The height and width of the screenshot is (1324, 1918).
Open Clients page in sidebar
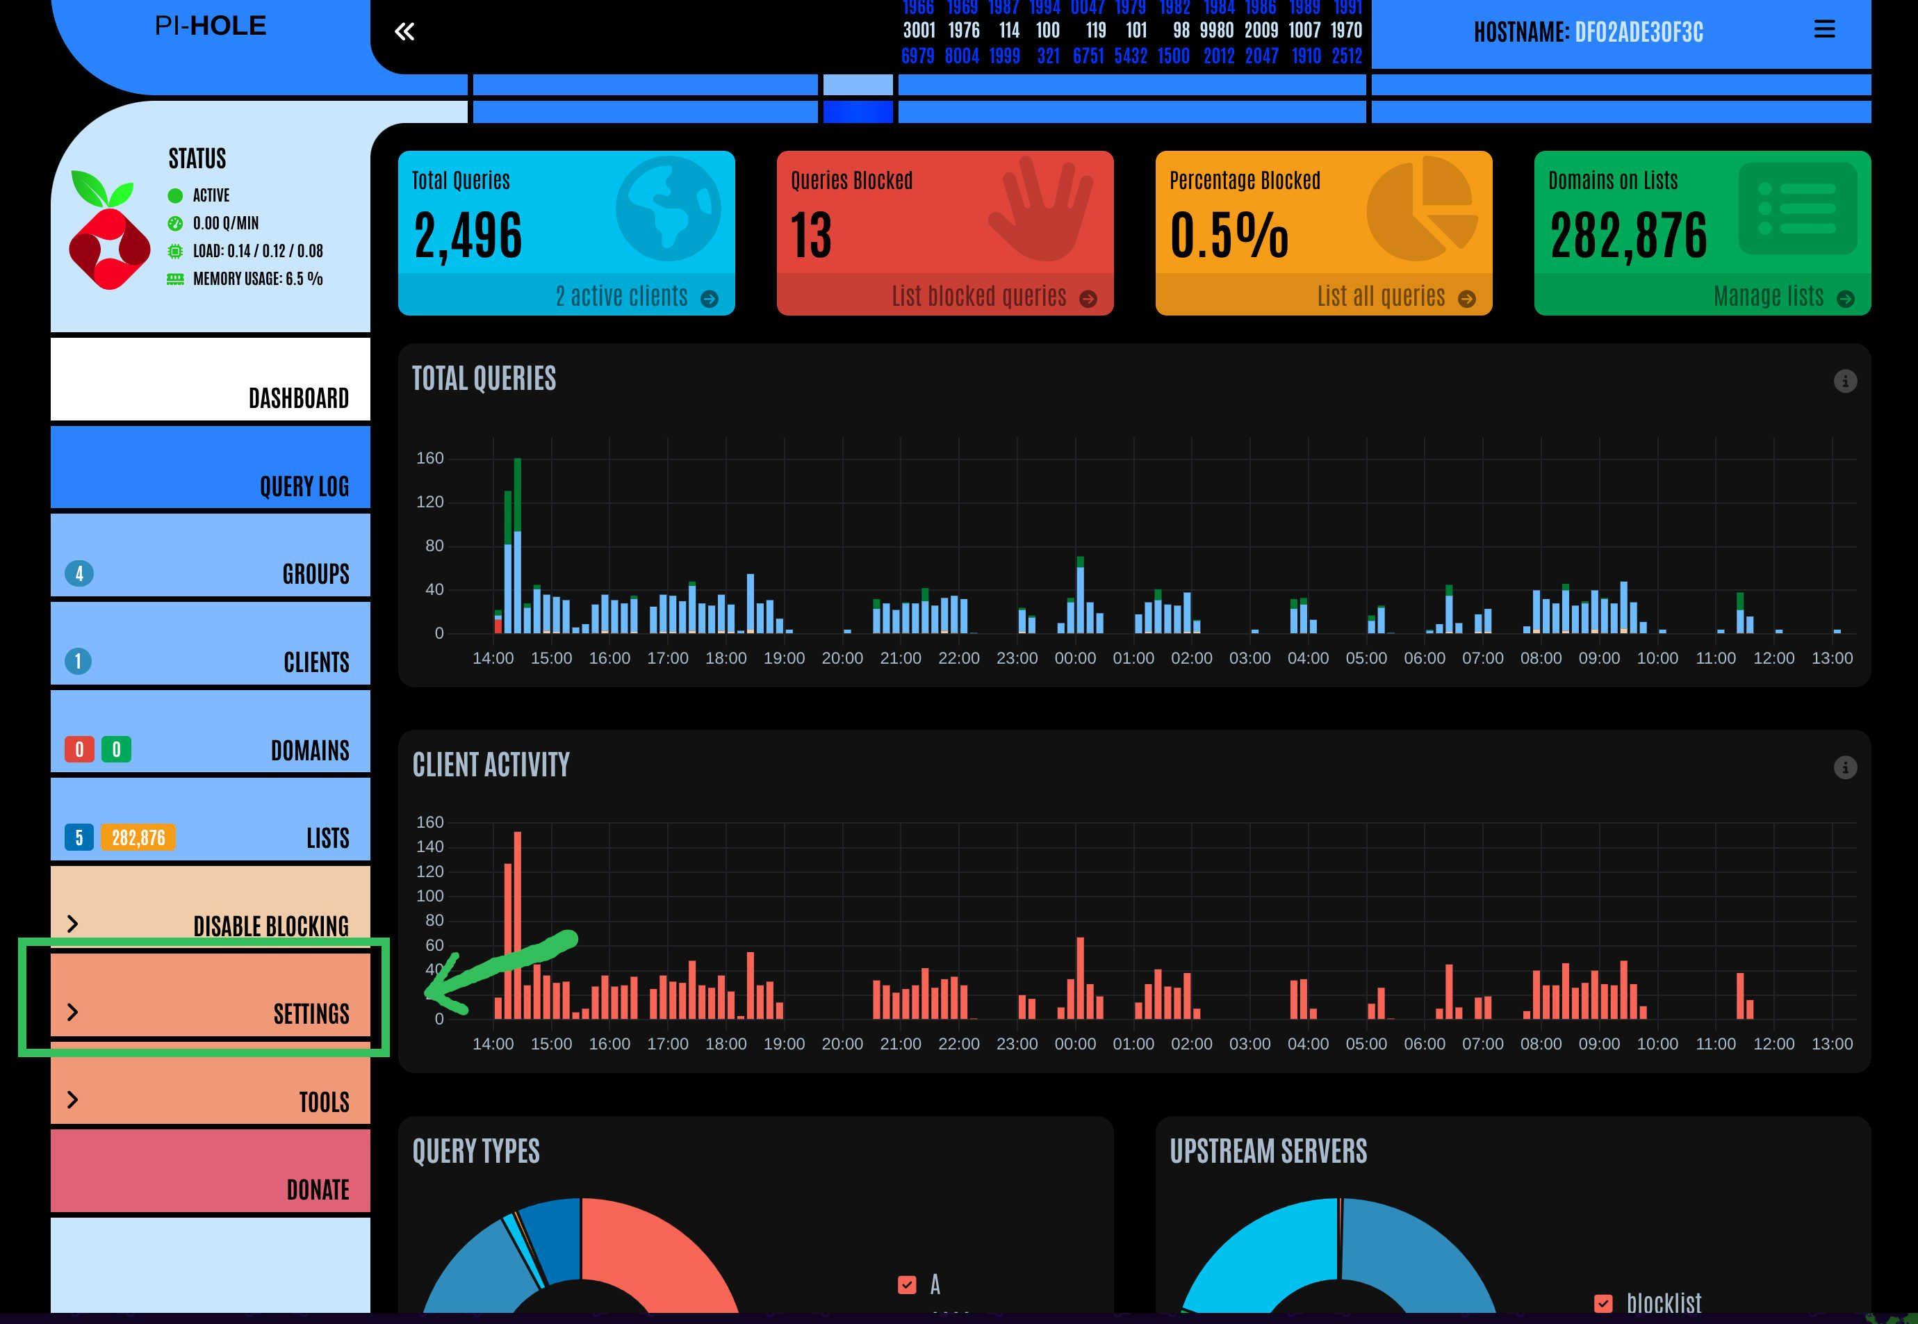[x=211, y=643]
